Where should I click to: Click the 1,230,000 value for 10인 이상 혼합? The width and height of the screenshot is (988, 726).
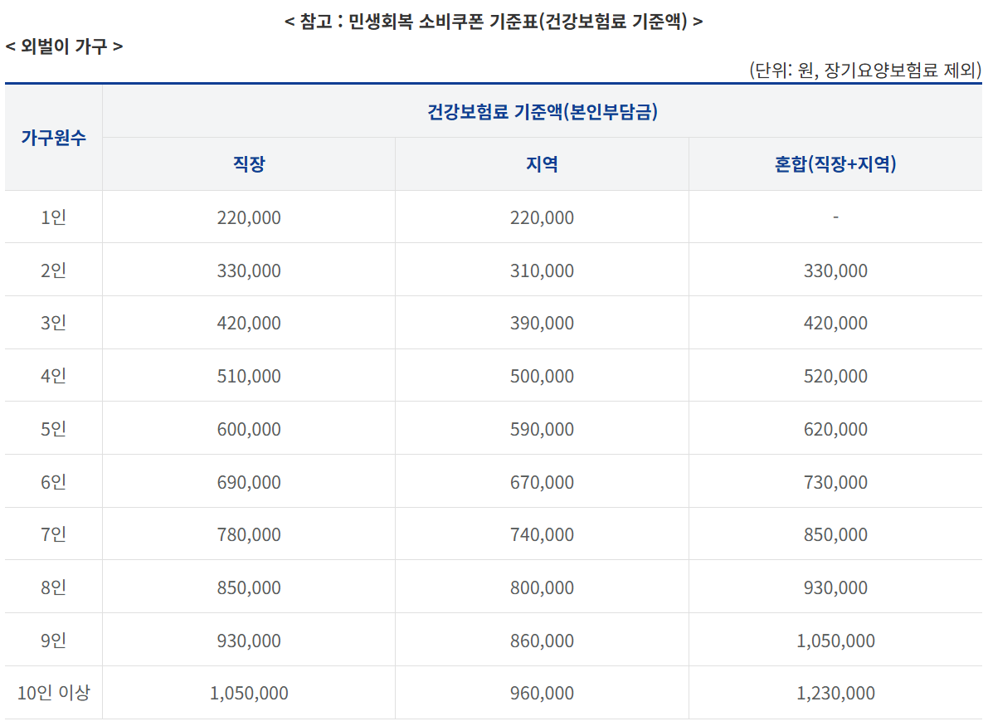tap(835, 693)
